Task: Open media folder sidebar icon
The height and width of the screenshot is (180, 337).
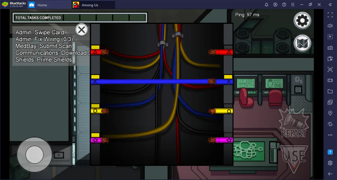Action: pos(330,91)
